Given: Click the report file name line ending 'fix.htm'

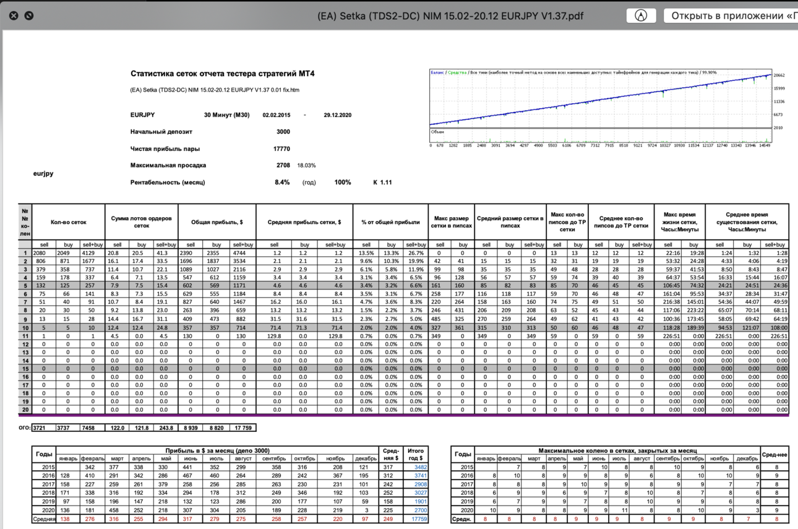Looking at the screenshot, I should coord(215,90).
